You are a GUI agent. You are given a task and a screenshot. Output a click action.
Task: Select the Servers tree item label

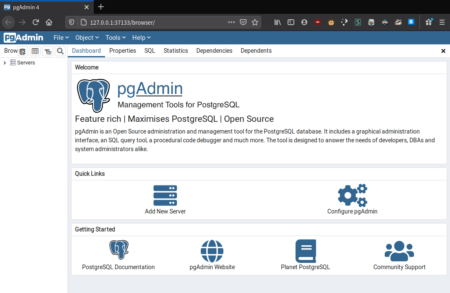coord(26,62)
